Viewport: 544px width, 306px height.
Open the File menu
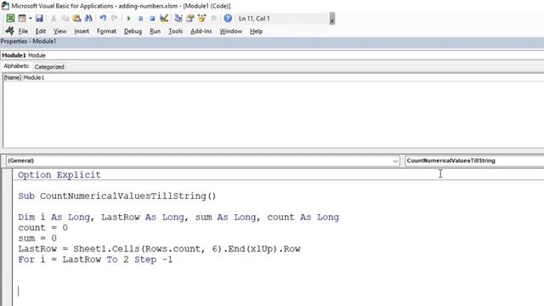point(23,31)
